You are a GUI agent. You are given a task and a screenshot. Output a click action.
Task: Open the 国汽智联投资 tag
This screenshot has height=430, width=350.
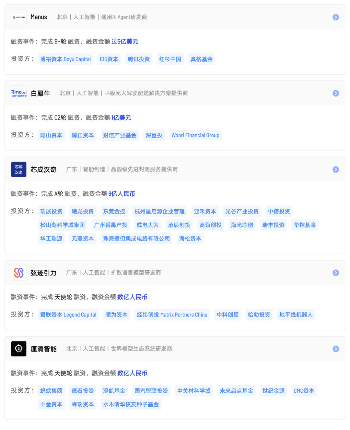pyautogui.click(x=151, y=391)
